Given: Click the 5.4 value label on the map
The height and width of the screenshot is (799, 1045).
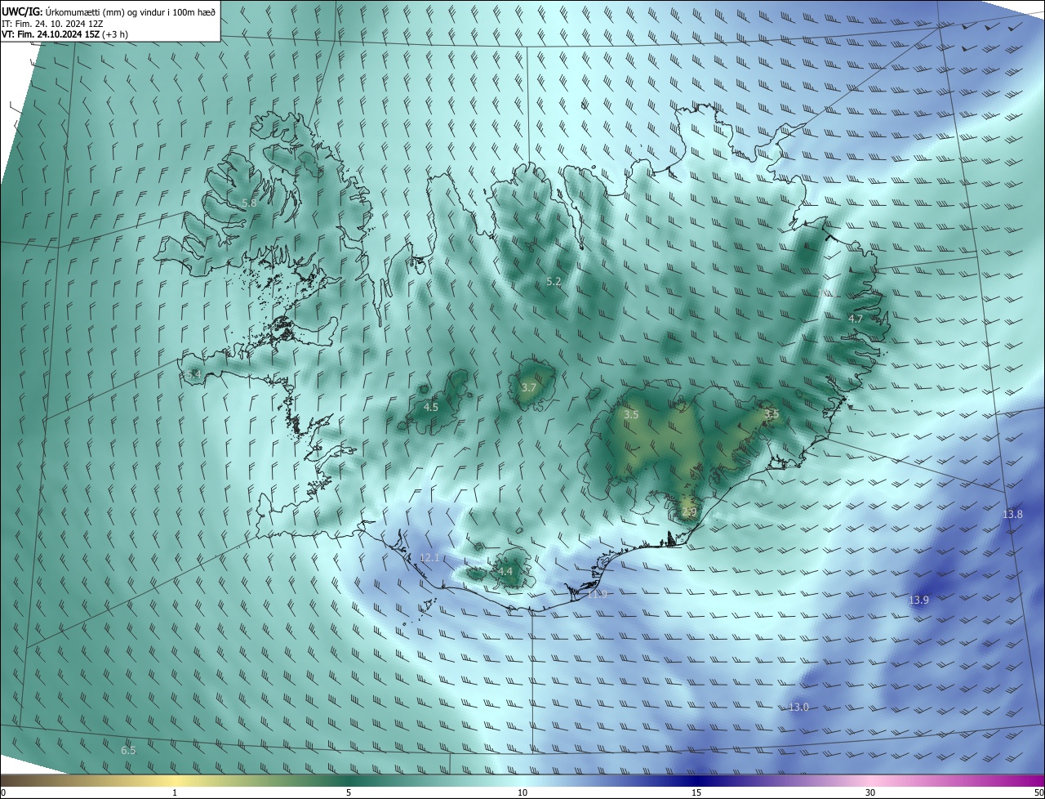Looking at the screenshot, I should click(x=193, y=374).
